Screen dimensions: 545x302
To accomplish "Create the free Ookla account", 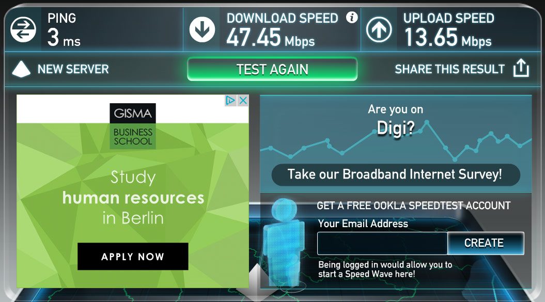I will pyautogui.click(x=486, y=243).
